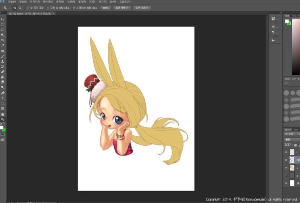Screen dimensions: 300x203
Task: Select the Crop tool
Action: (x=2, y=40)
